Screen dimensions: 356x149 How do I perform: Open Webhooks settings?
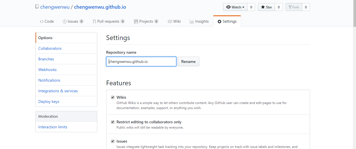pos(66,70)
